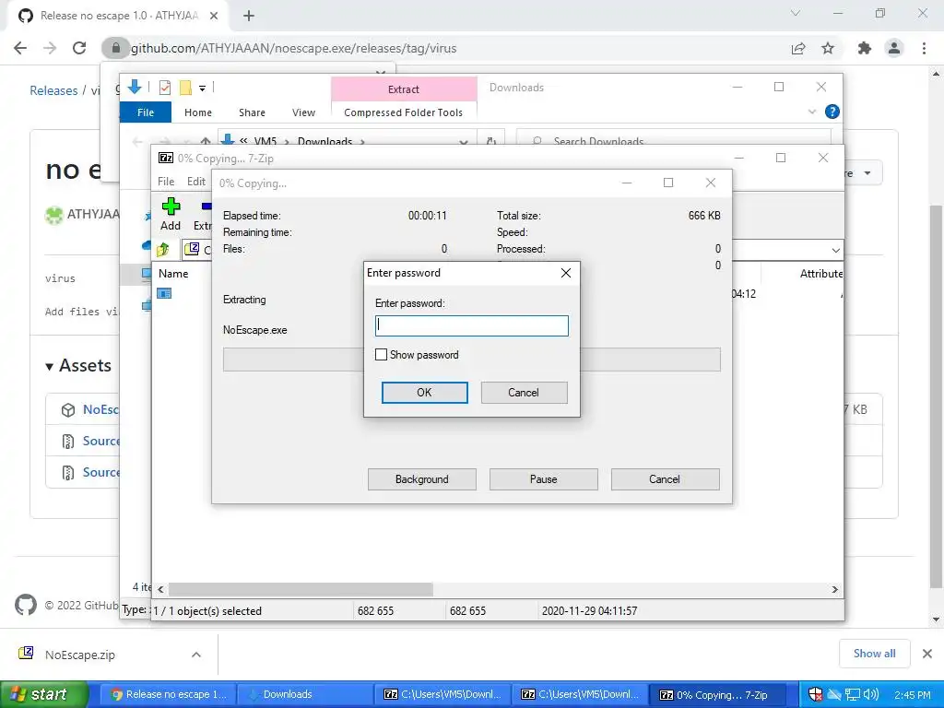Share this page icon in Chrome
This screenshot has width=944, height=708.
click(798, 48)
